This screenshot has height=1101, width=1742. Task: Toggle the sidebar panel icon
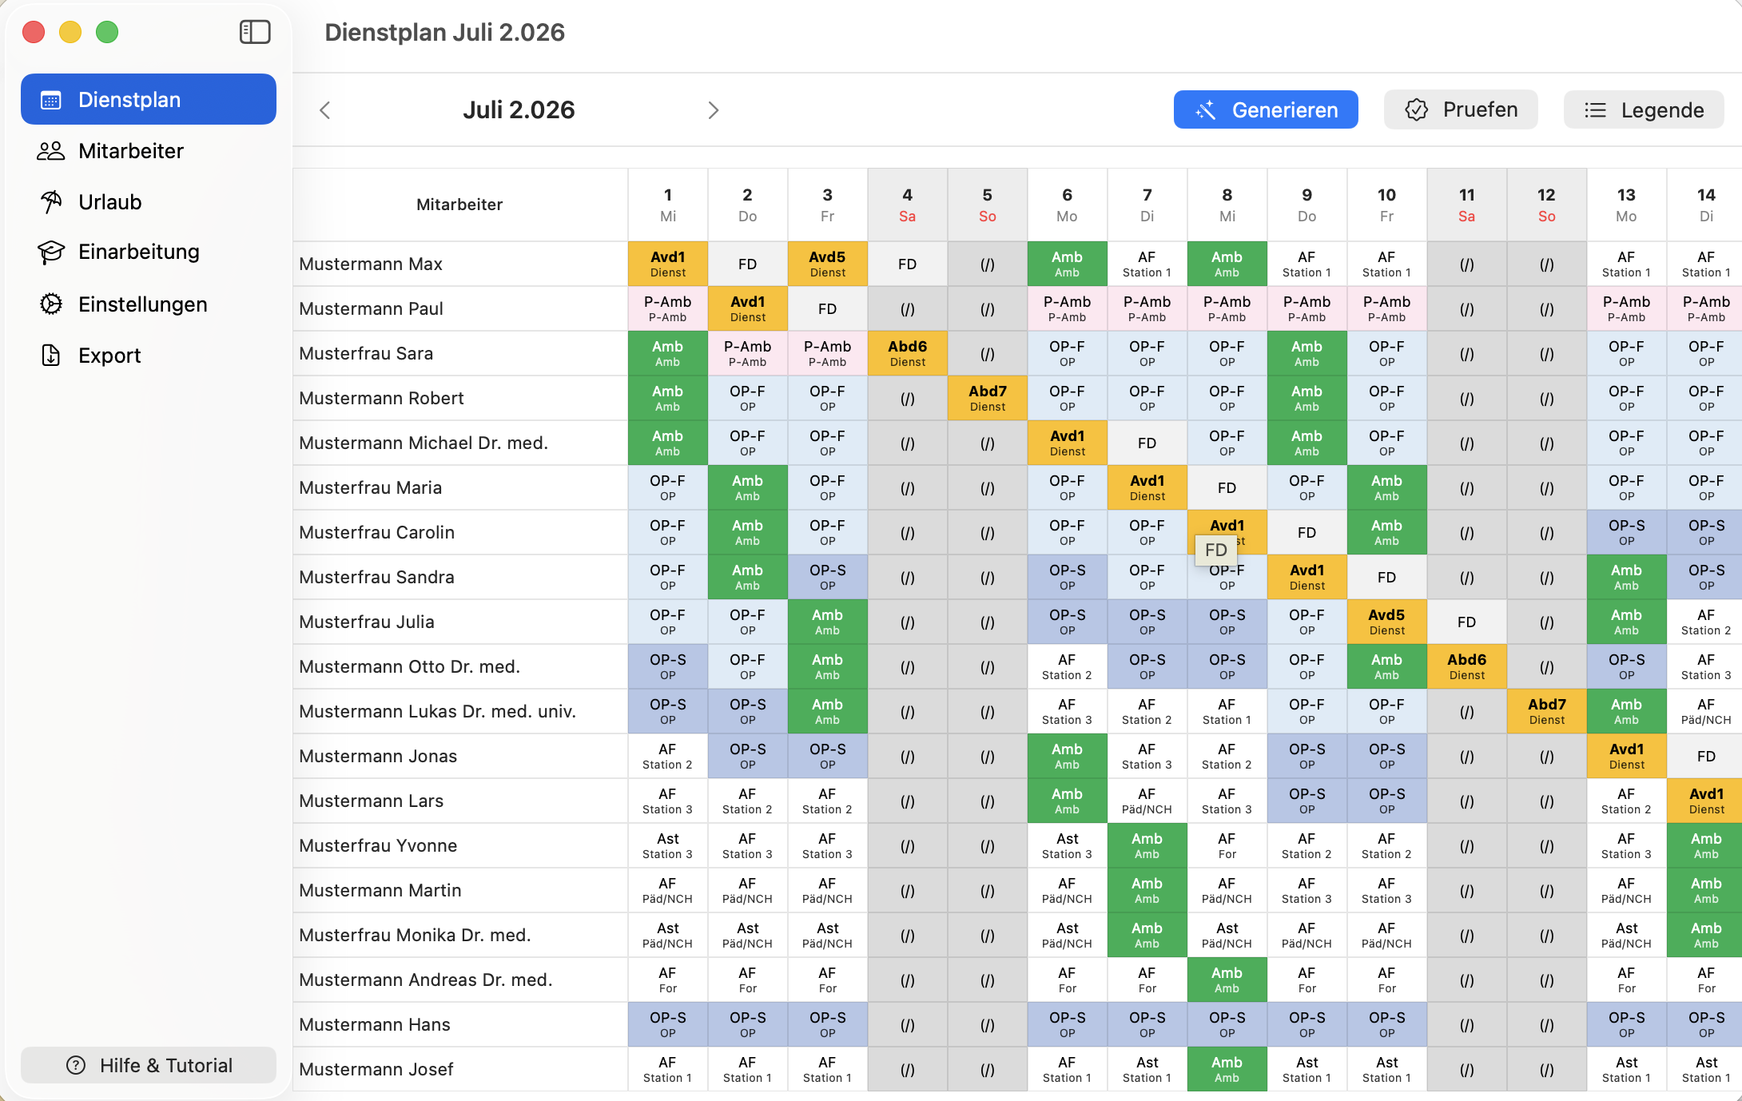(255, 32)
